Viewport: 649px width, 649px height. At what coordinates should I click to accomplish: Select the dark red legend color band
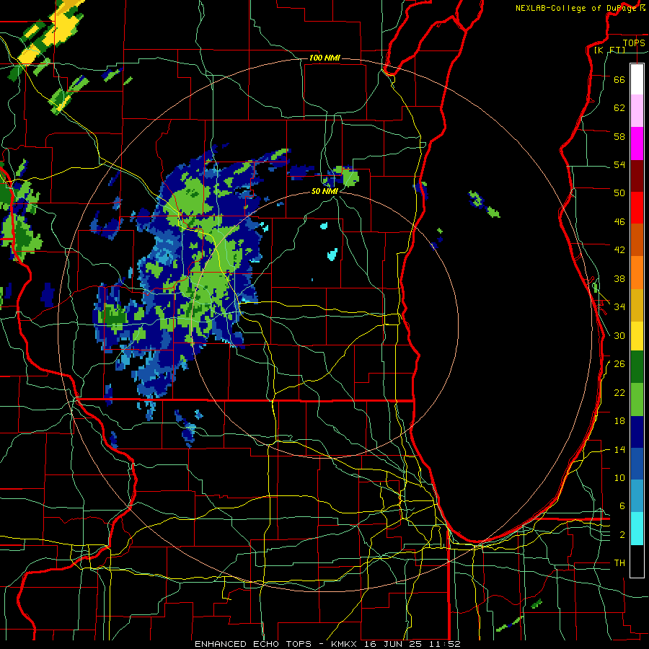coord(637,176)
